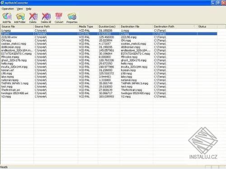This screenshot has width=226, height=169.
Task: Open the View menu
Action: coord(20,9)
